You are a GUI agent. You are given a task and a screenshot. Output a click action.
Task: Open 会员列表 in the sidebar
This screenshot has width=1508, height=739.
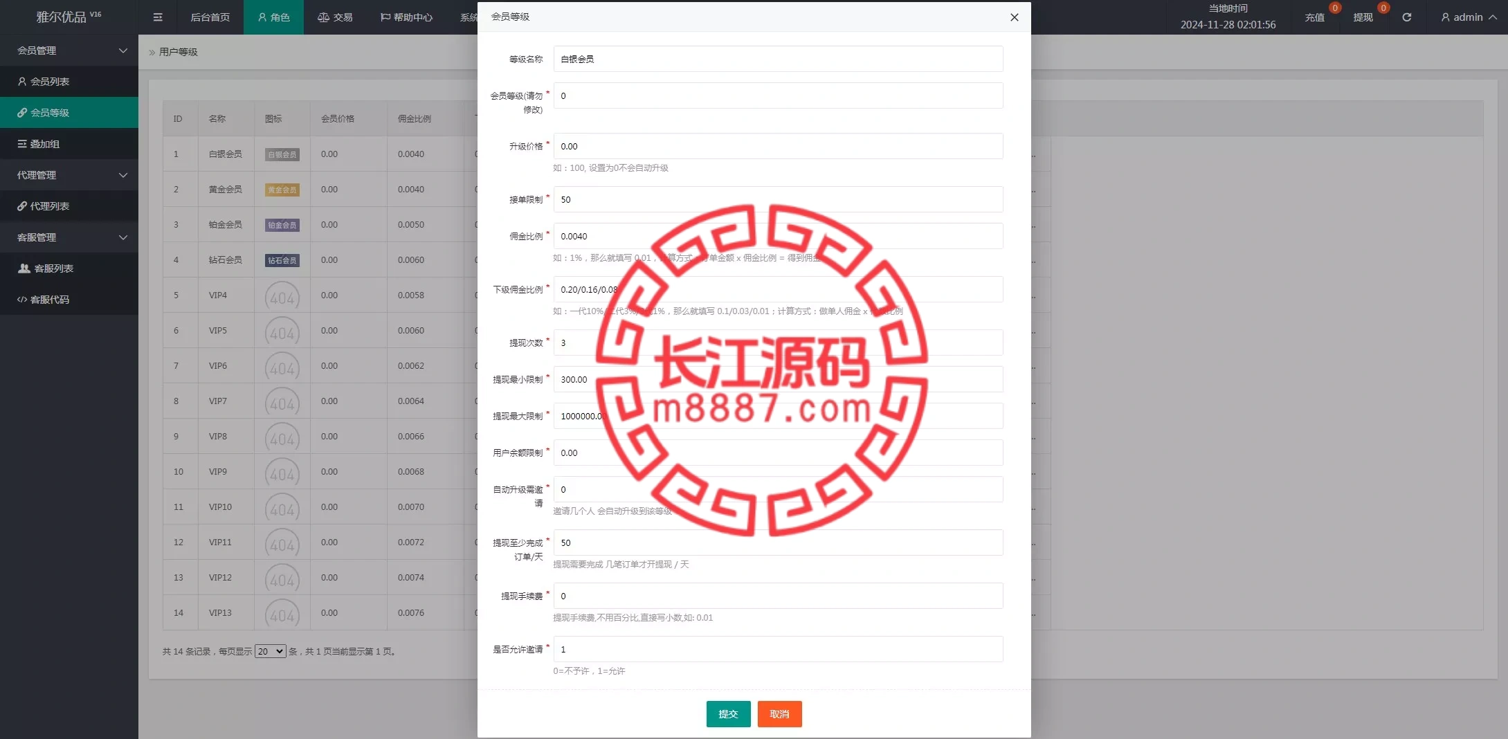(69, 82)
